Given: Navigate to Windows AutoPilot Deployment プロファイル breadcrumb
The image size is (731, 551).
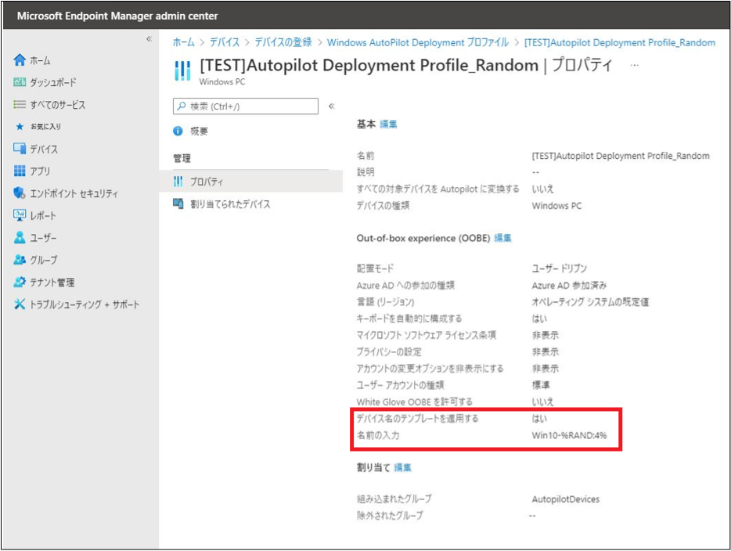Looking at the screenshot, I should click(x=418, y=42).
